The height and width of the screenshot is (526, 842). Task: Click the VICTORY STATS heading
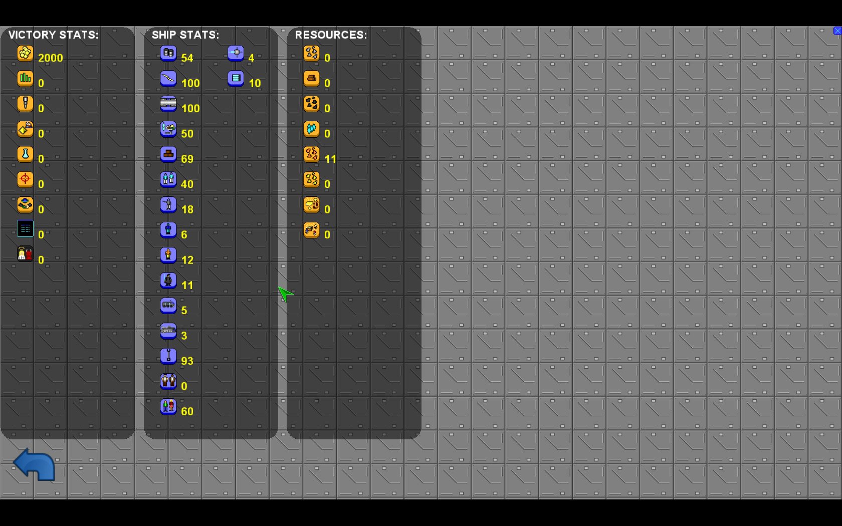tap(53, 35)
